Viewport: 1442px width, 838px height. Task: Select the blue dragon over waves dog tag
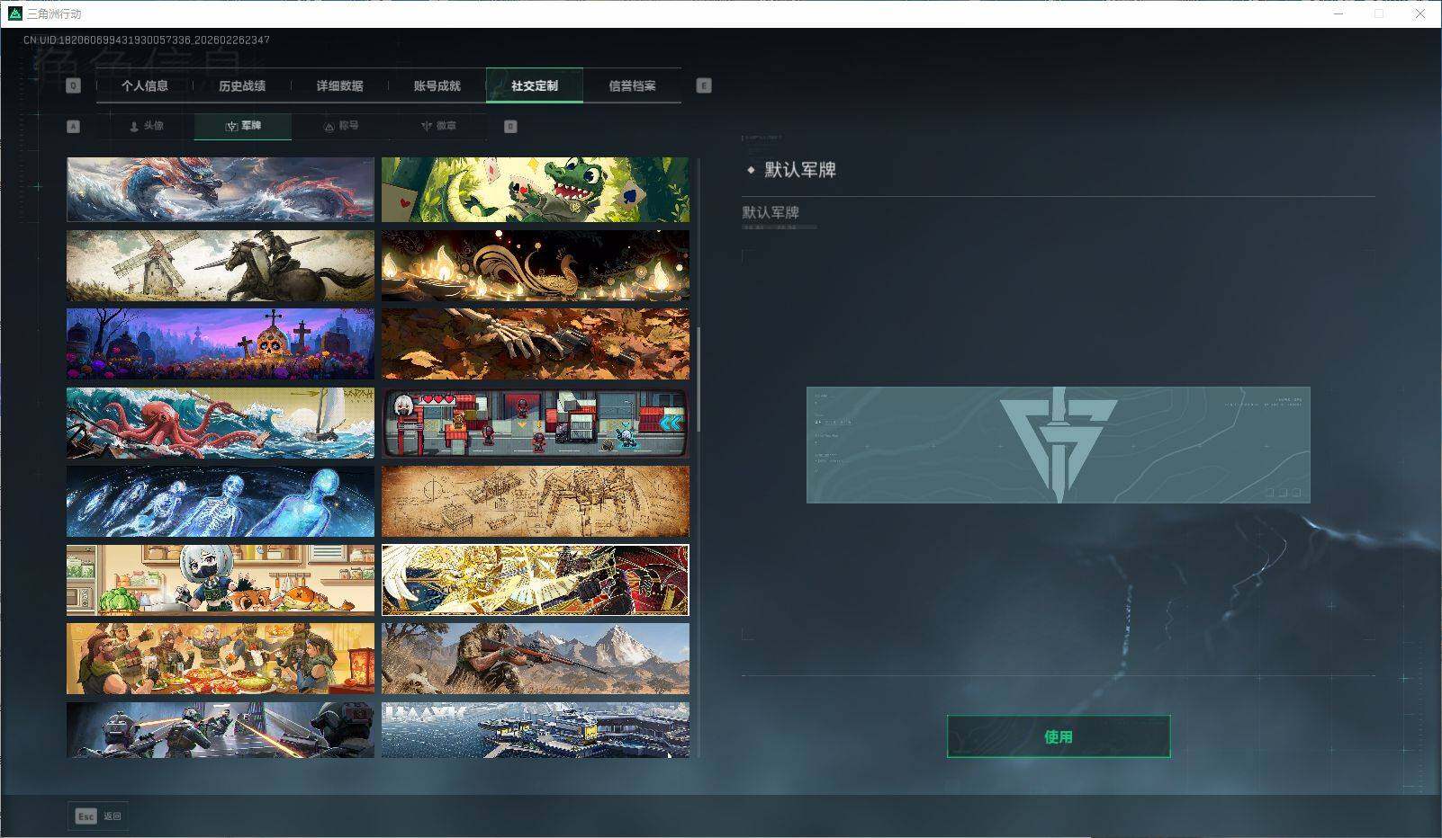(x=221, y=190)
